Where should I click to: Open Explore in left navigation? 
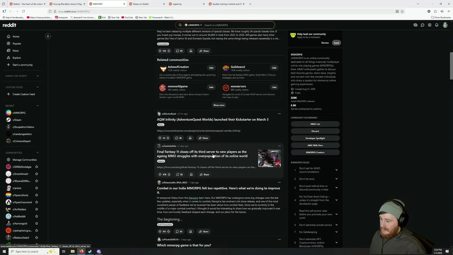click(17, 58)
